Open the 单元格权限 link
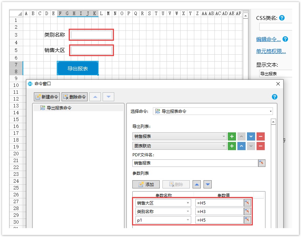 click(x=271, y=52)
